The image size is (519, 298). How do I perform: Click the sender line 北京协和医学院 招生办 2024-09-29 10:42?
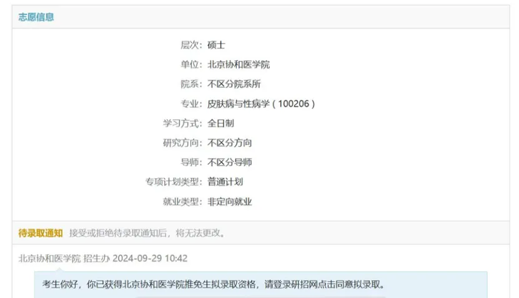coord(103,258)
